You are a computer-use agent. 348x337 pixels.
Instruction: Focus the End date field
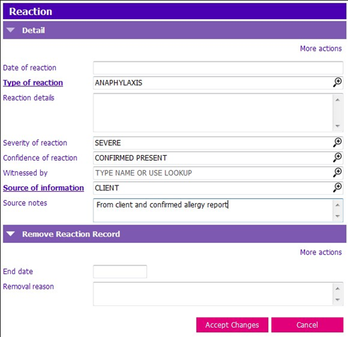120,271
